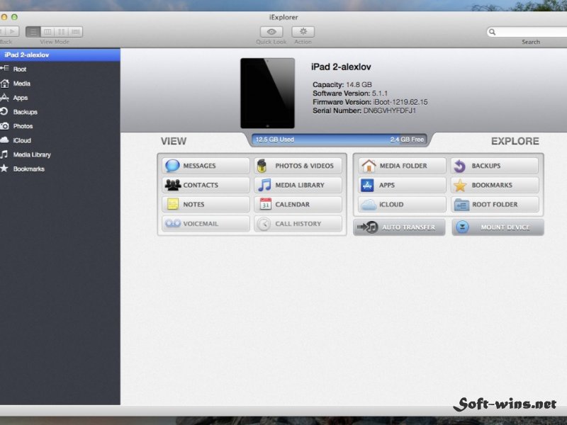Viewport: 567px width, 425px height.
Task: Open Notes from the View panel
Action: click(206, 204)
